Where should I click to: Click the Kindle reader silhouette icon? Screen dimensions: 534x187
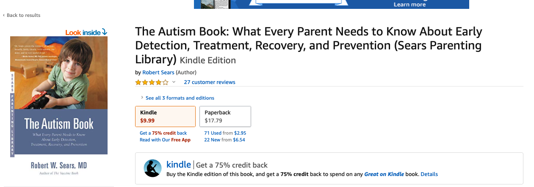coord(152,168)
